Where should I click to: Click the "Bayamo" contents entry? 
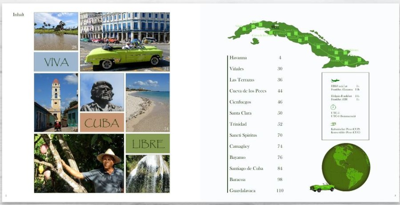(x=237, y=158)
